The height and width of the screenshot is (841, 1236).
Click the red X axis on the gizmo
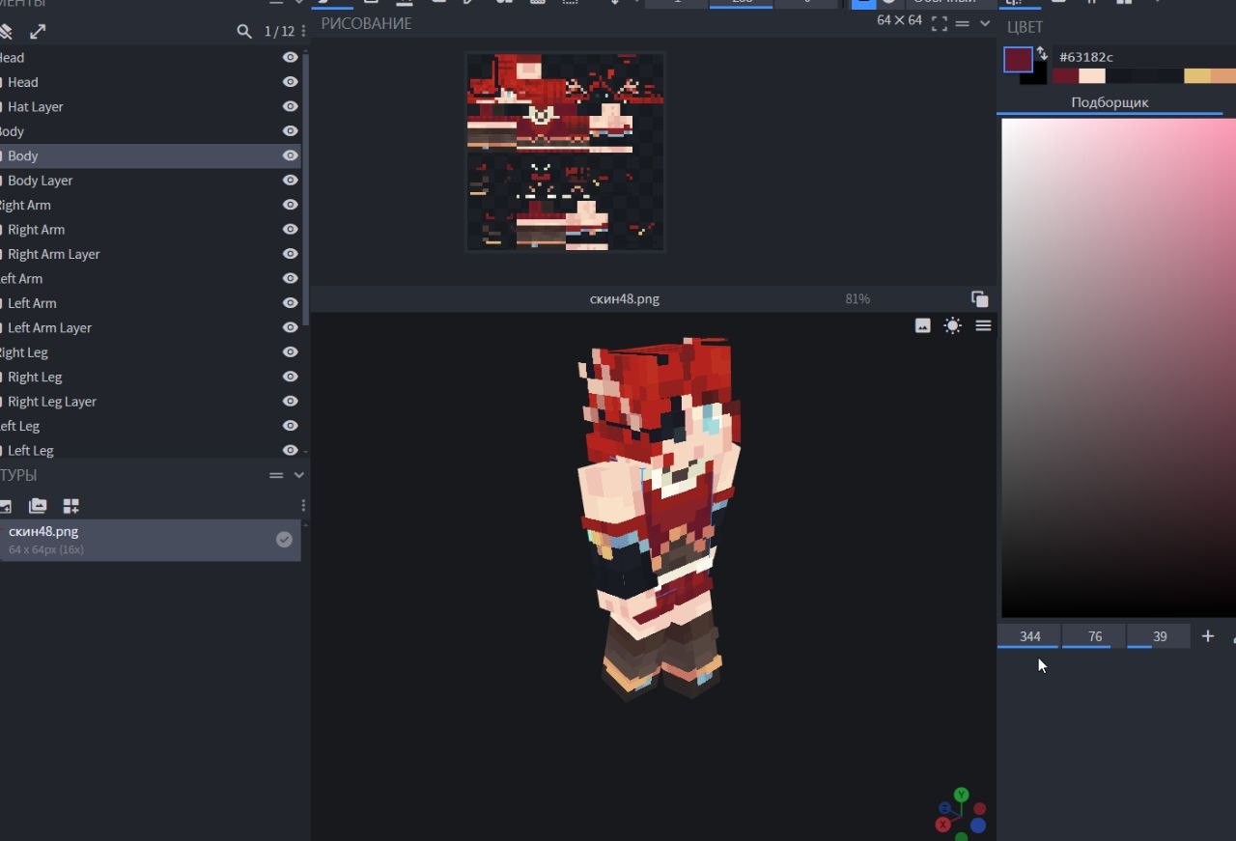click(x=942, y=825)
